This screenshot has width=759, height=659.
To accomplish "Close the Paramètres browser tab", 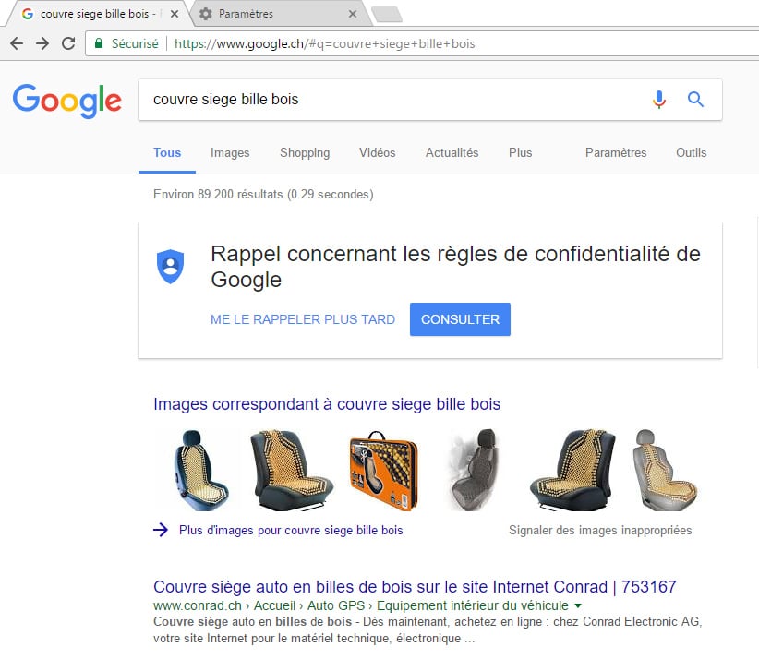I will (353, 14).
